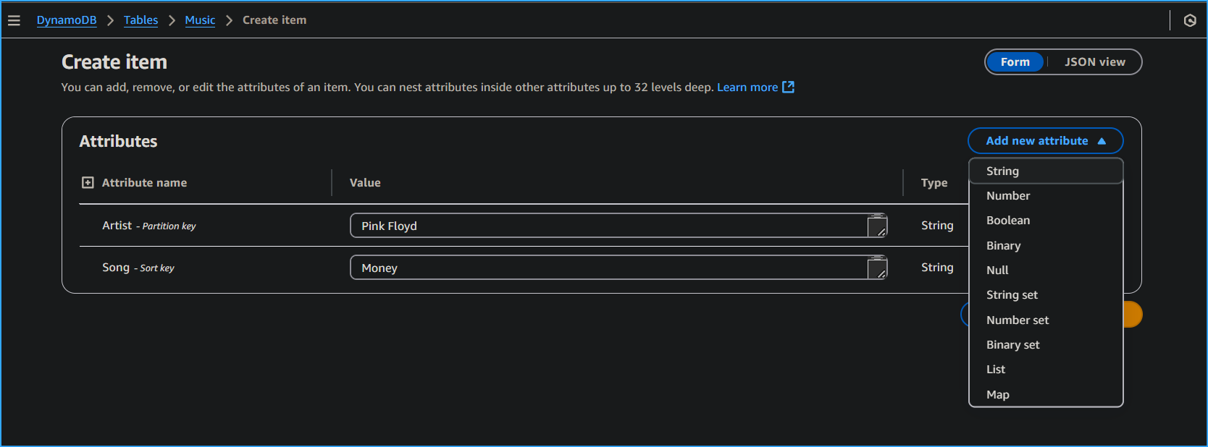Choose Null from attribute type menu

[1046, 271]
